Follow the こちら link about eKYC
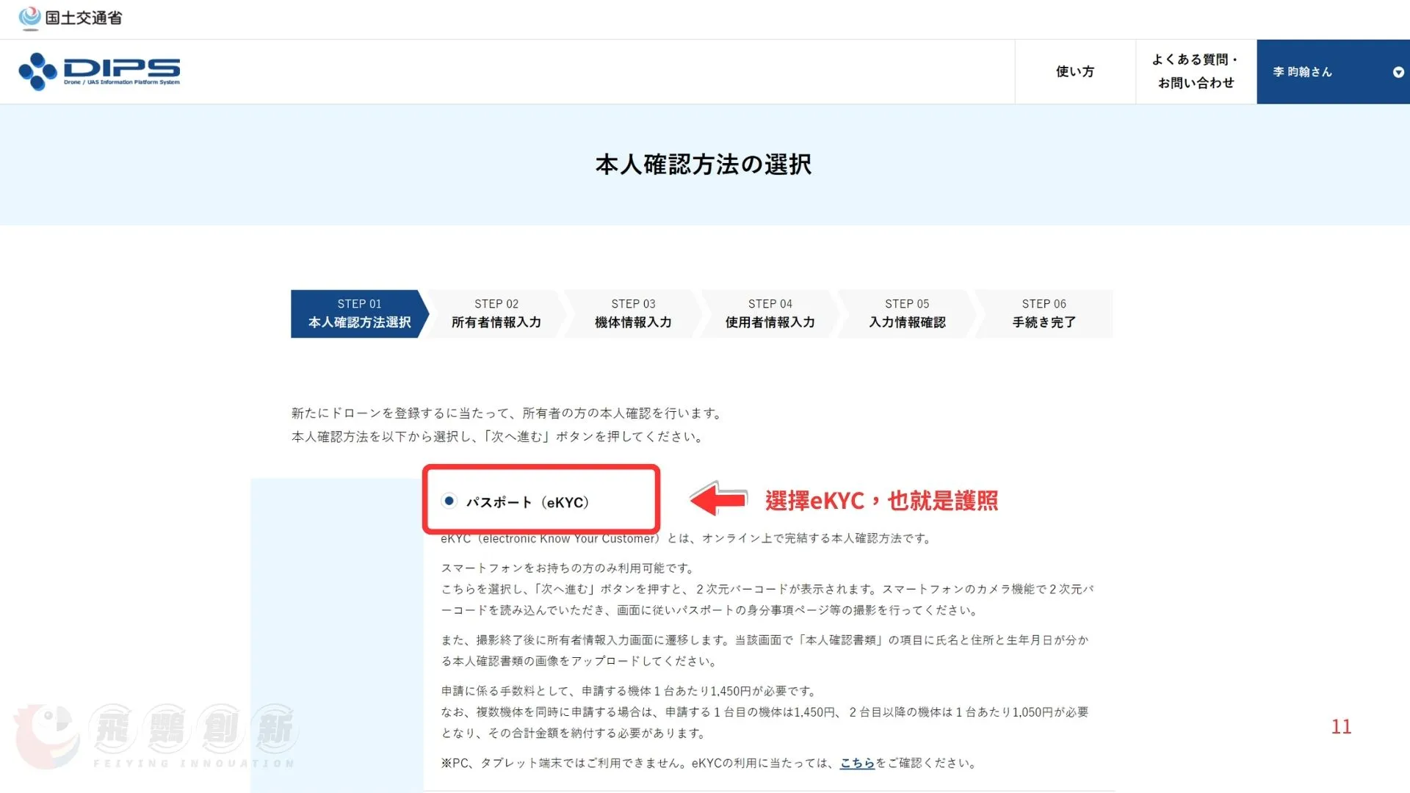Image resolution: width=1410 pixels, height=793 pixels. click(856, 763)
